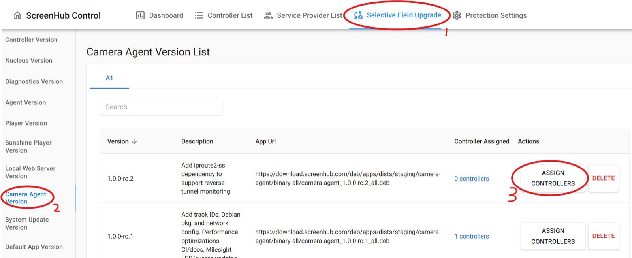Open Nucleus Version in sidebar
Screen dimensions: 632x258
[x=29, y=60]
